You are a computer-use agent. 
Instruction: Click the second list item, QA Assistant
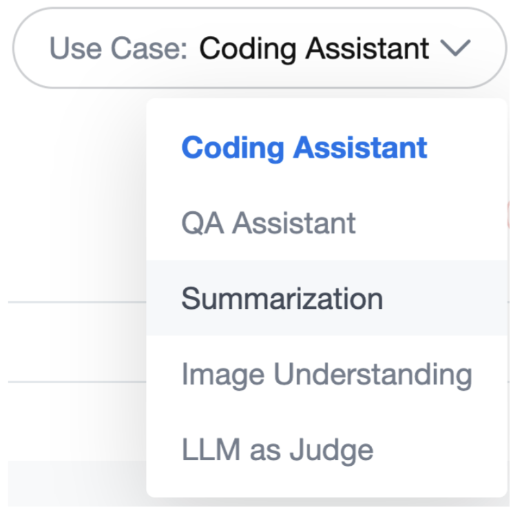pos(268,224)
